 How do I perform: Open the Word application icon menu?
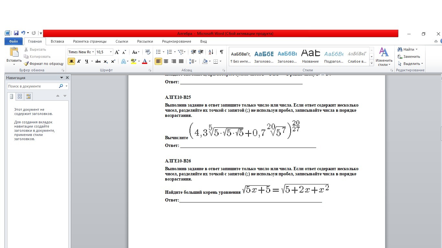(7, 33)
